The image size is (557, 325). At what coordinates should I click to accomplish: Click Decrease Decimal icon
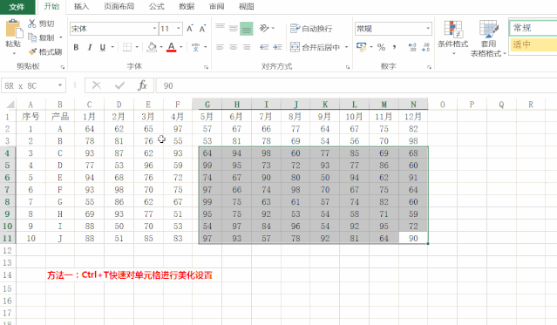click(x=425, y=47)
